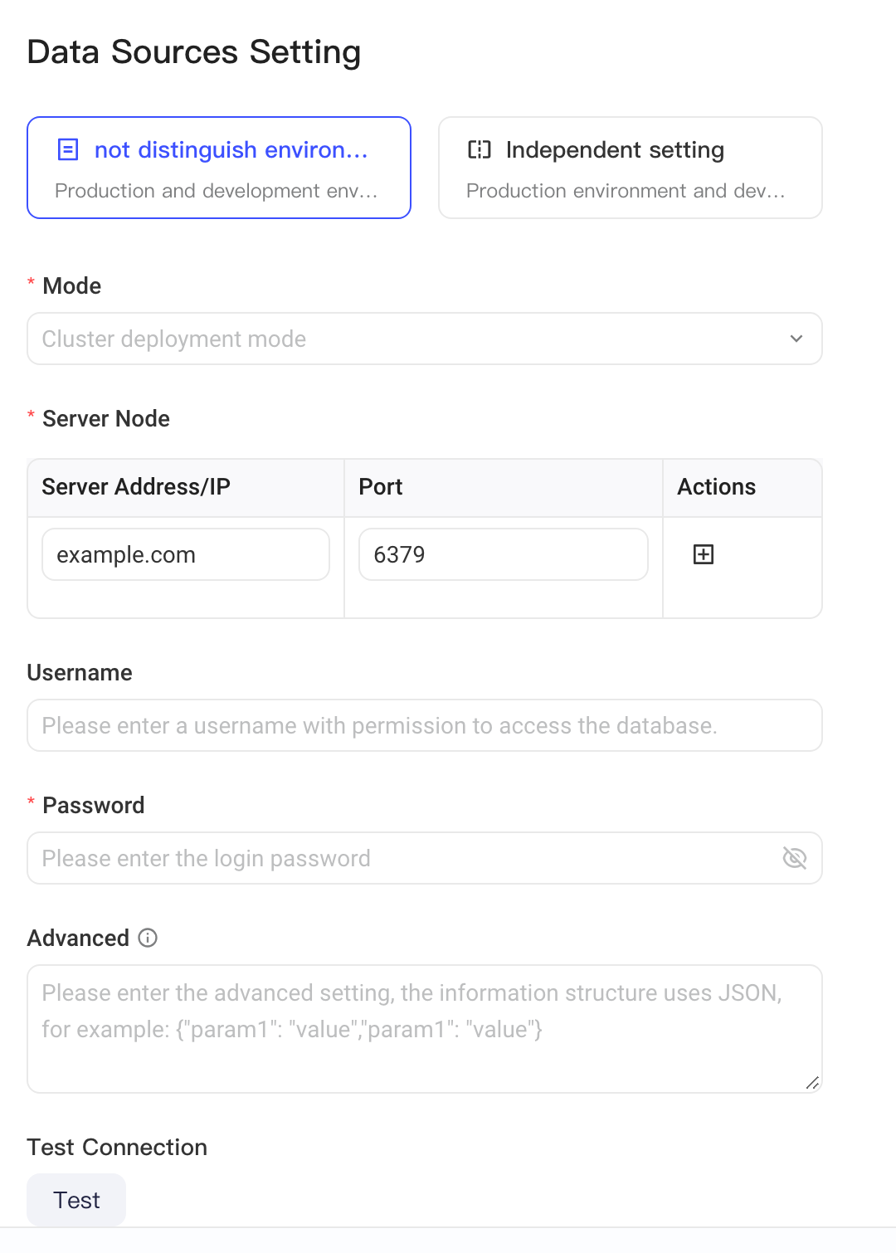Click into the Username input field
Image resolution: width=896 pixels, height=1253 pixels.
[425, 725]
